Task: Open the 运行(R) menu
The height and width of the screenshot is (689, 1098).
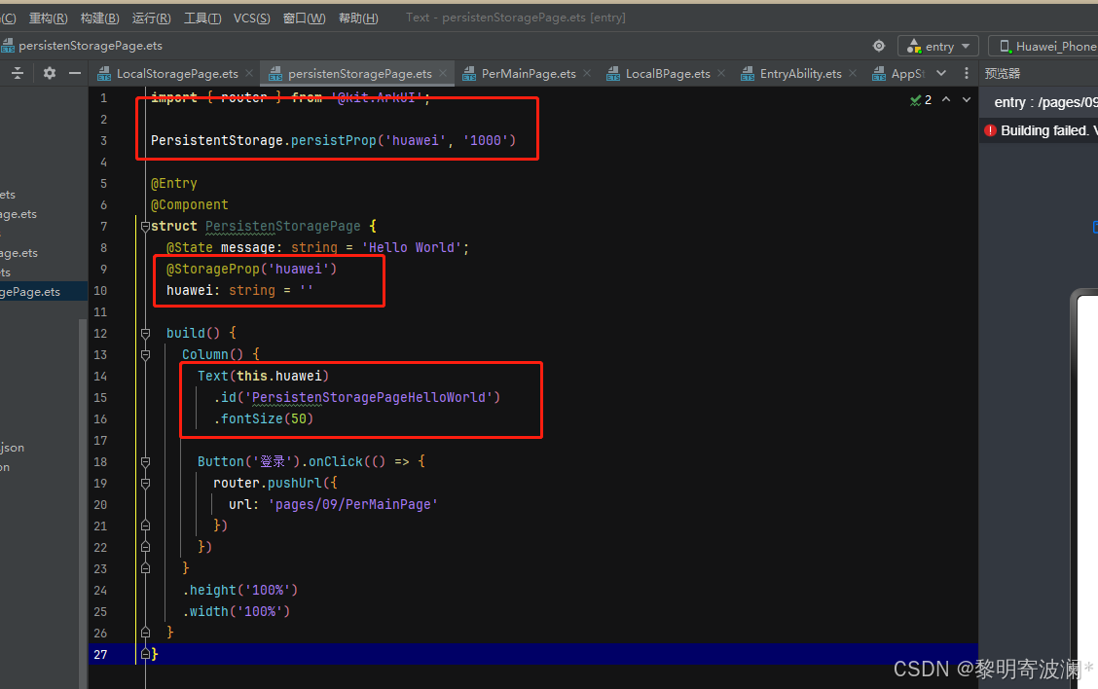Action: tap(151, 18)
